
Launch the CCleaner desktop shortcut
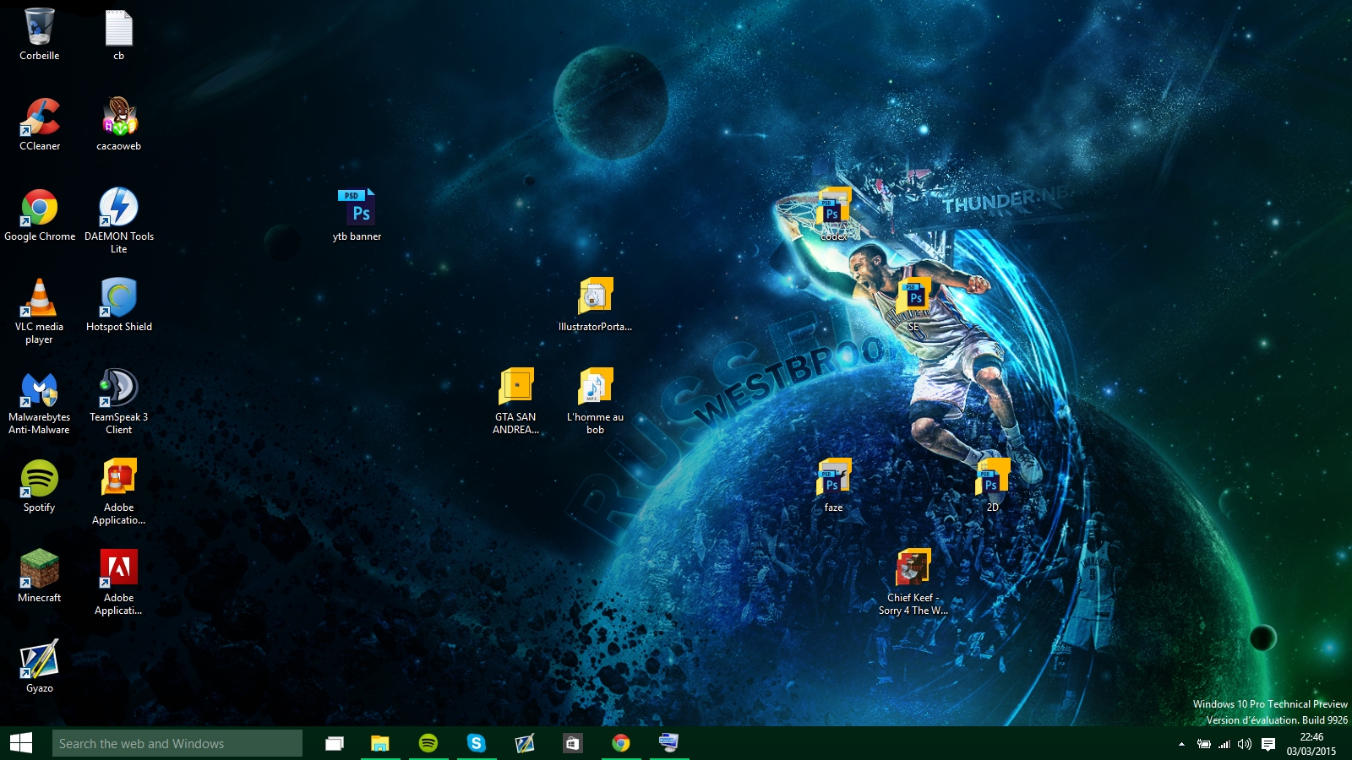pyautogui.click(x=39, y=125)
